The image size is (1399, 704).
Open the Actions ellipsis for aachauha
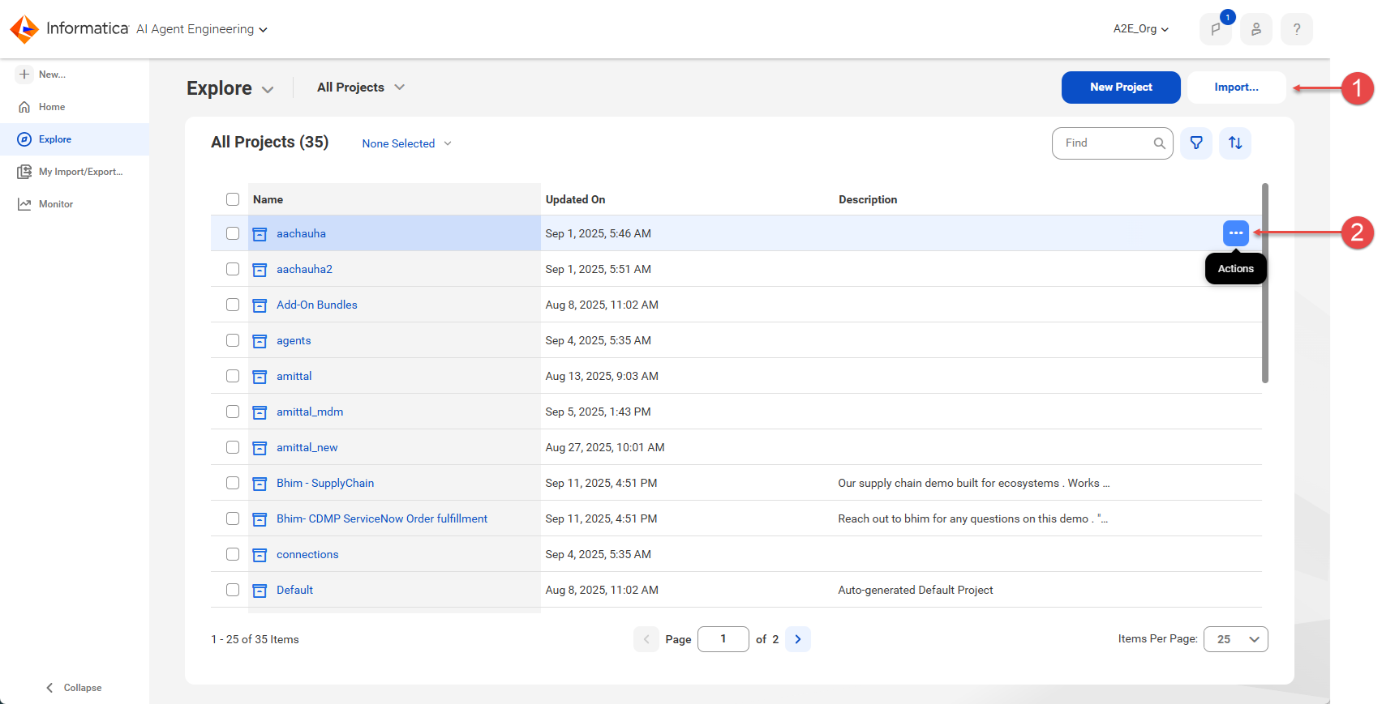click(x=1236, y=233)
